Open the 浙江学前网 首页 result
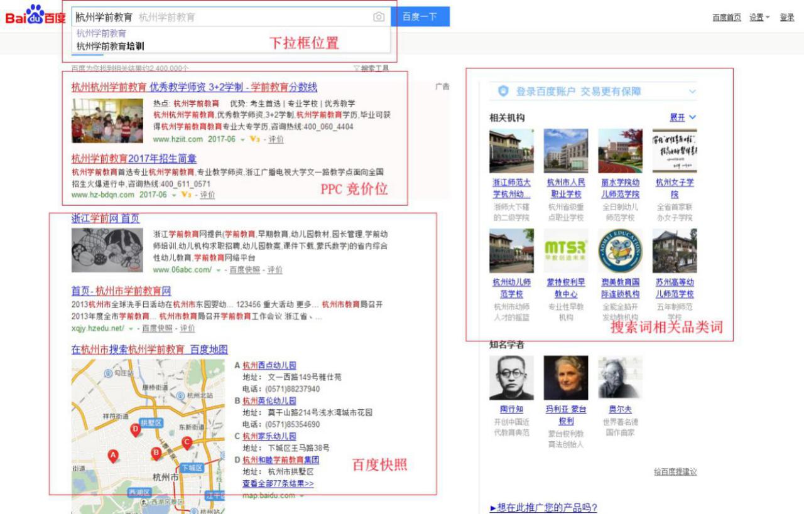 coord(106,218)
